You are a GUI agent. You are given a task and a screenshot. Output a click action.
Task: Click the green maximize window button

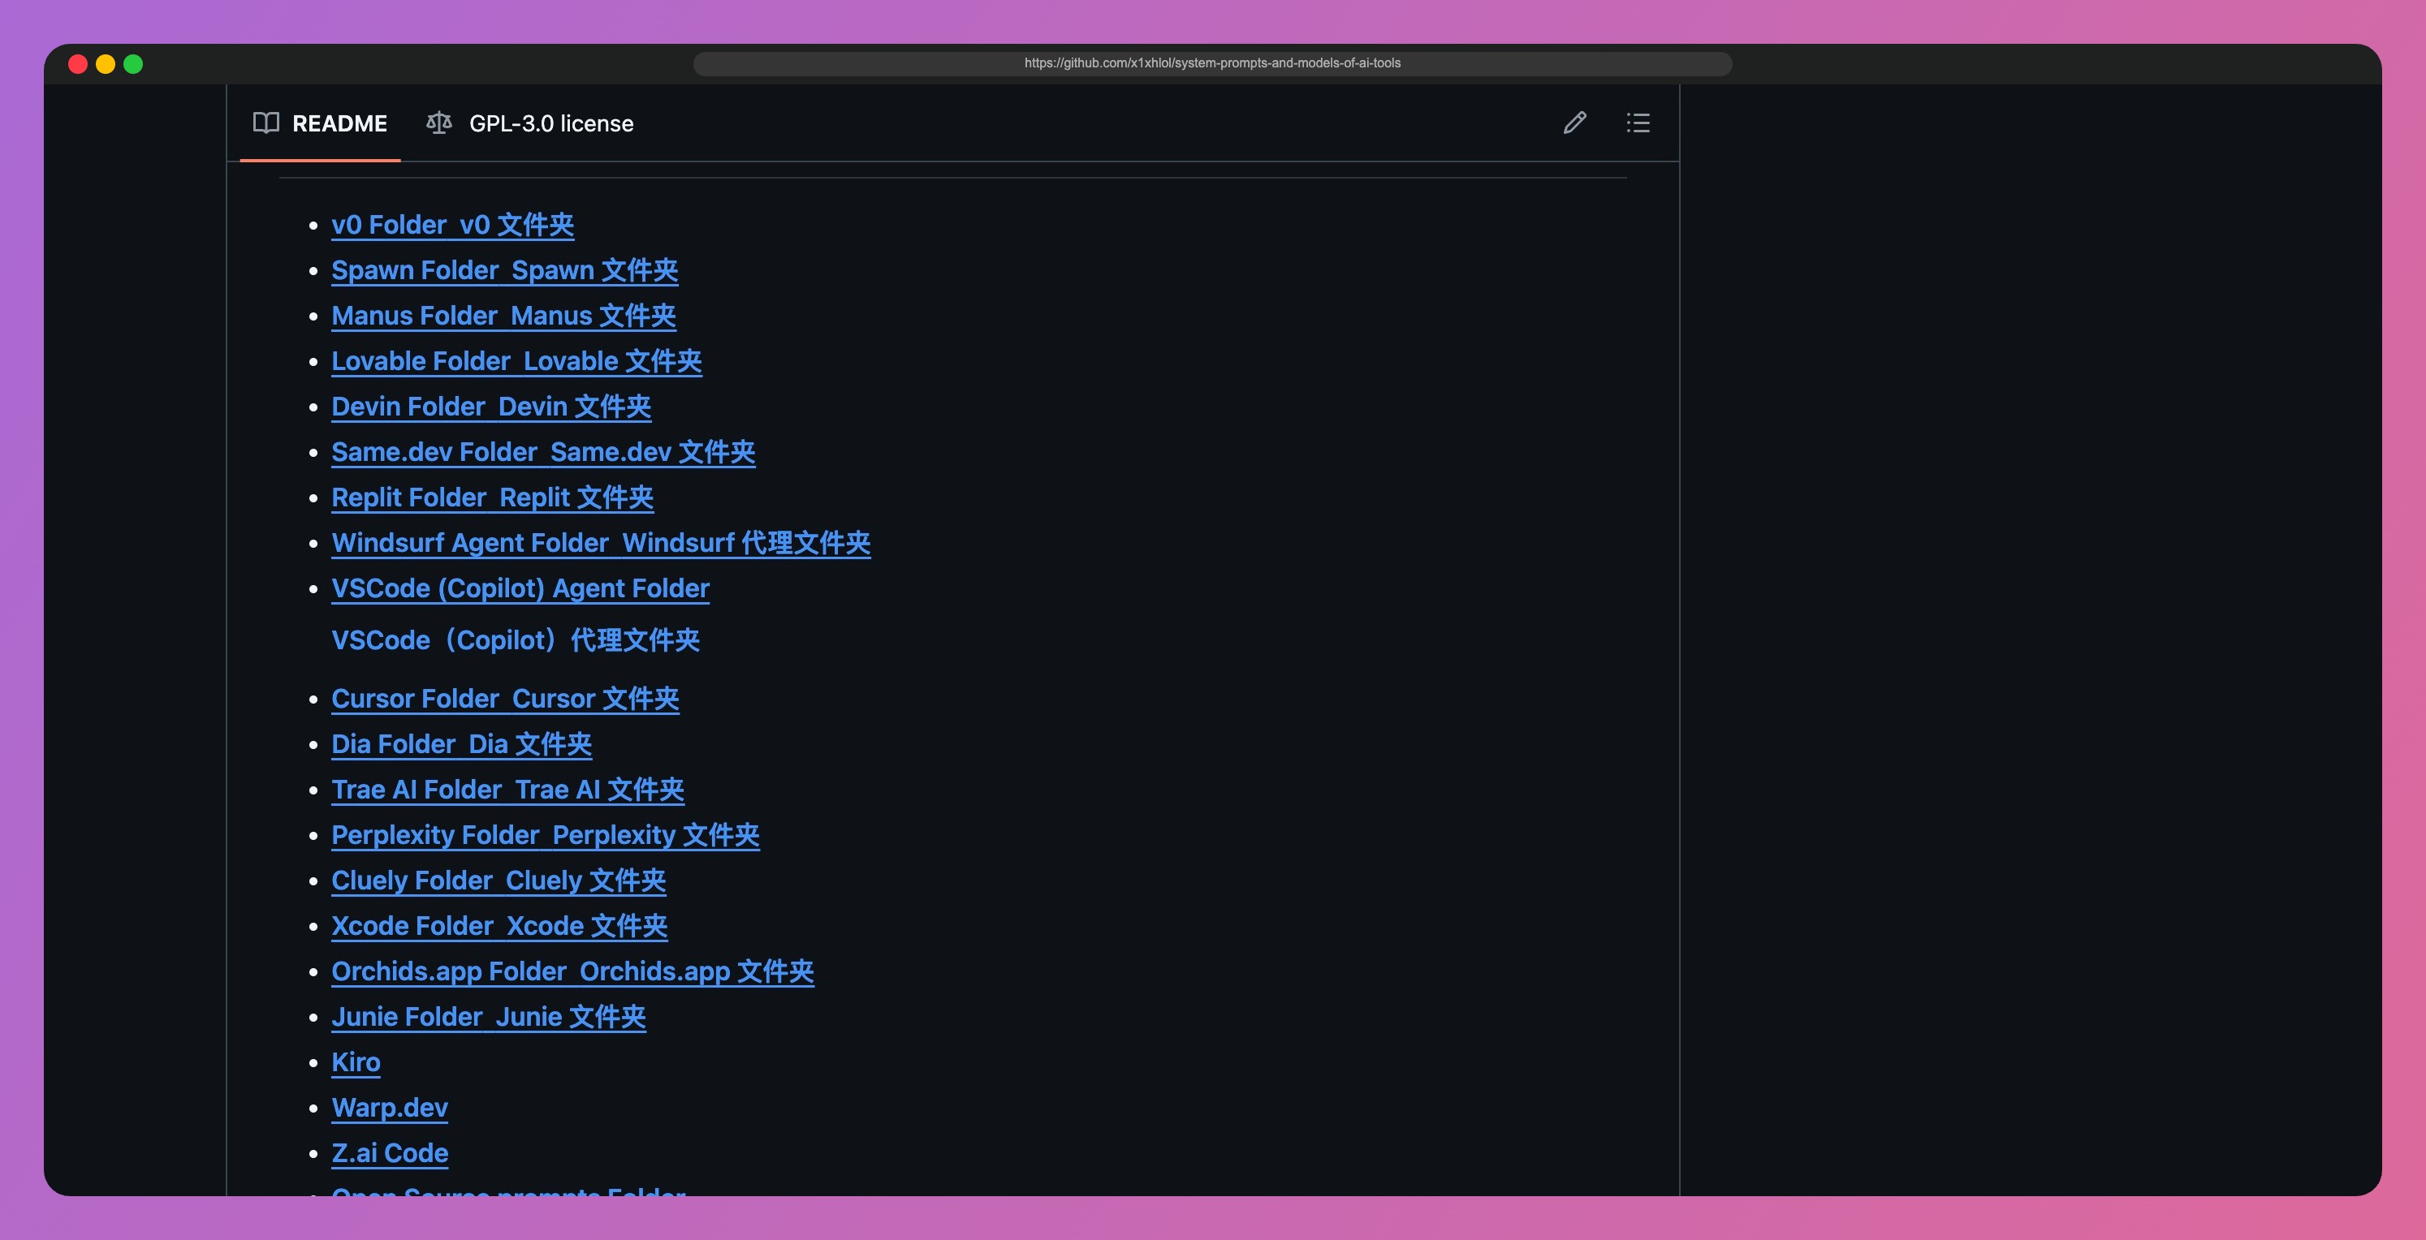133,64
